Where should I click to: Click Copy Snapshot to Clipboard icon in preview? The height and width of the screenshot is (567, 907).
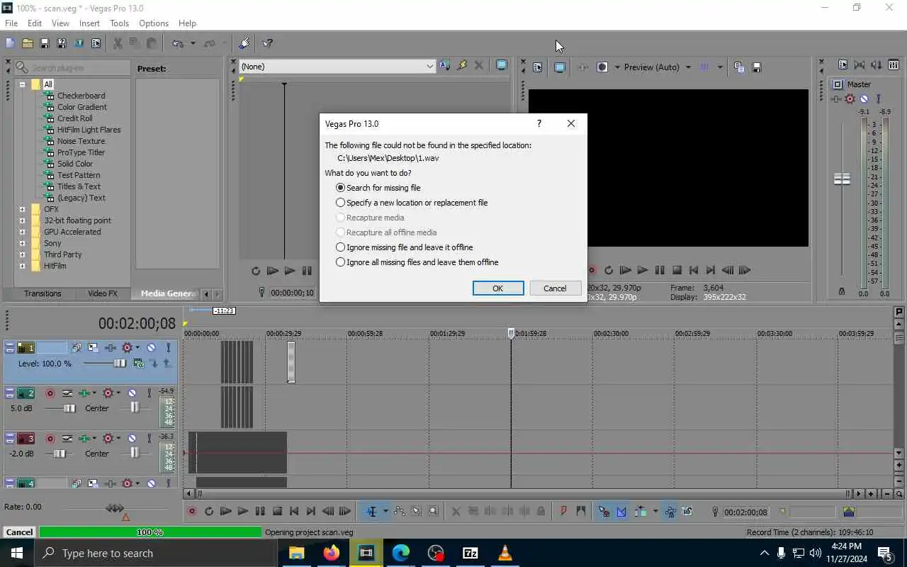pyautogui.click(x=739, y=67)
